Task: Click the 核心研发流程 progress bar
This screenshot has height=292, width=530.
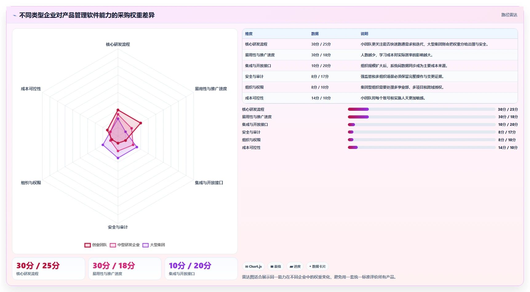Action: [x=422, y=109]
